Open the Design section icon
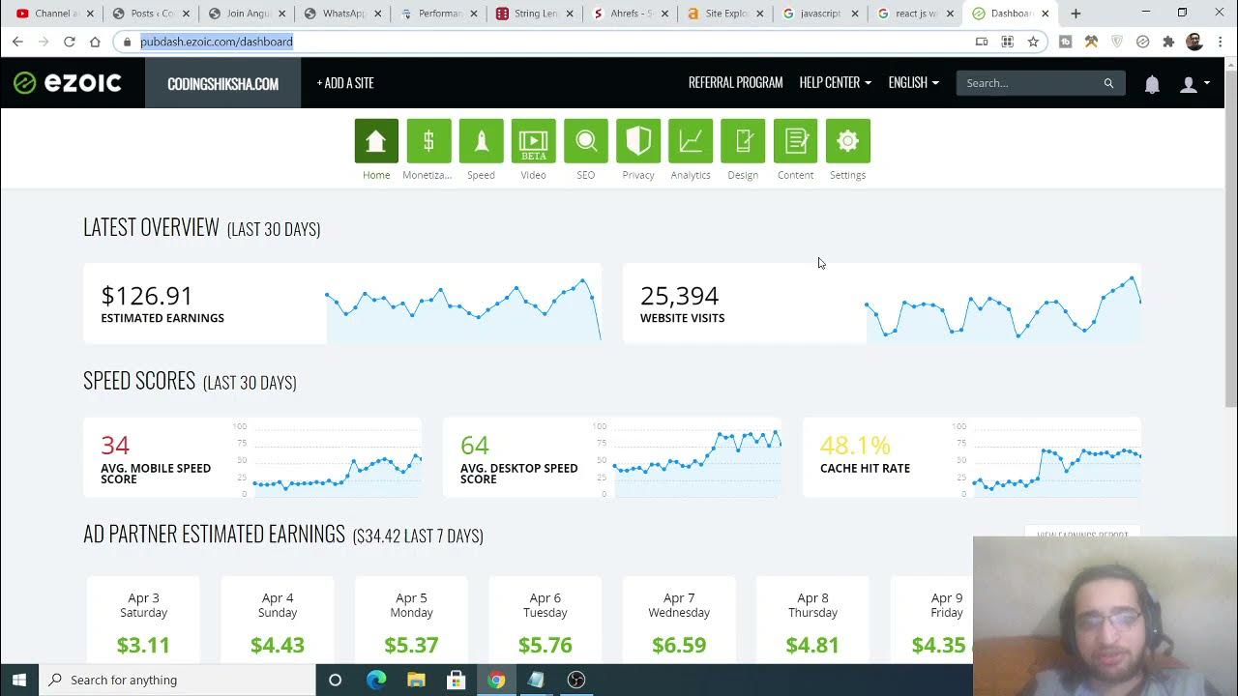Viewport: 1238px width, 696px height. [x=743, y=141]
